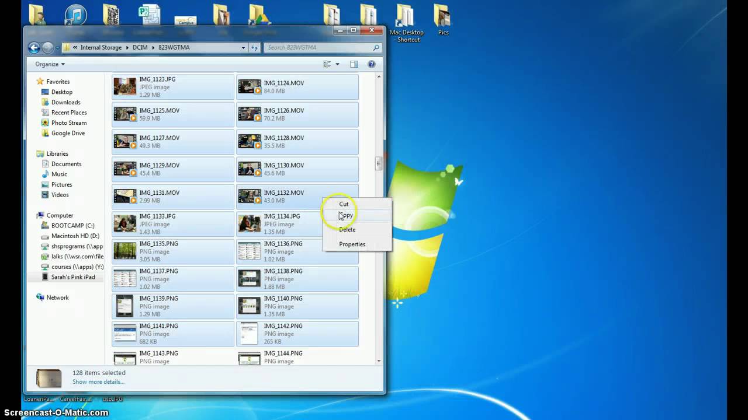Open the Organize menu

pyautogui.click(x=50, y=64)
